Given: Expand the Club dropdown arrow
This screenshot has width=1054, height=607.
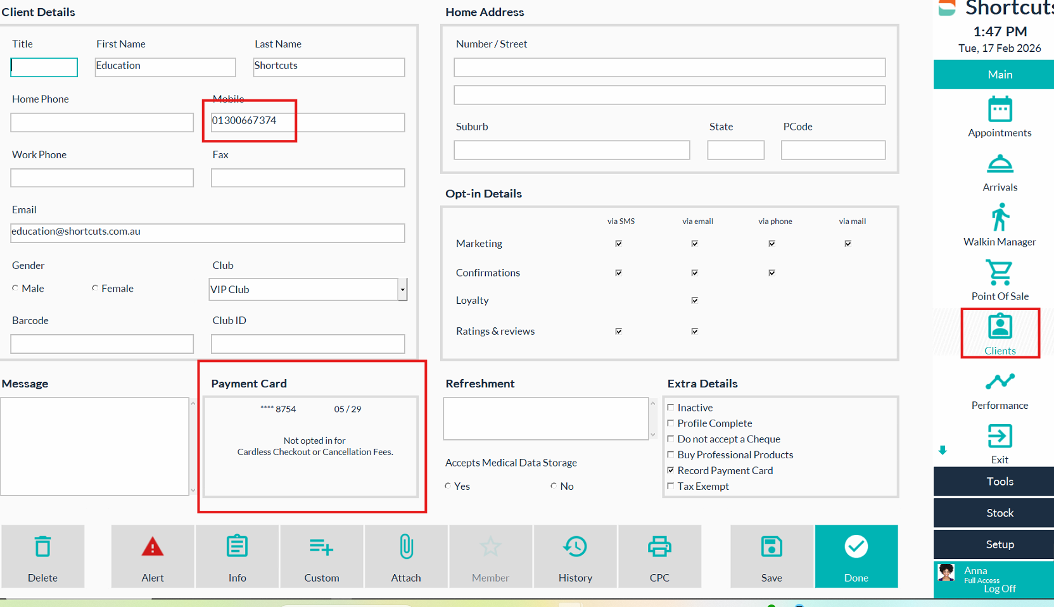Looking at the screenshot, I should click(x=402, y=290).
